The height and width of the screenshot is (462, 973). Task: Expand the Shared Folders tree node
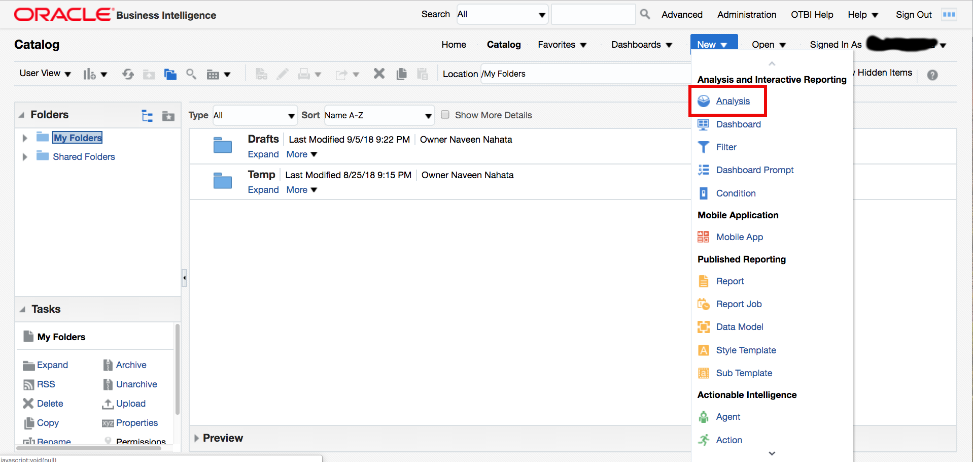(25, 157)
